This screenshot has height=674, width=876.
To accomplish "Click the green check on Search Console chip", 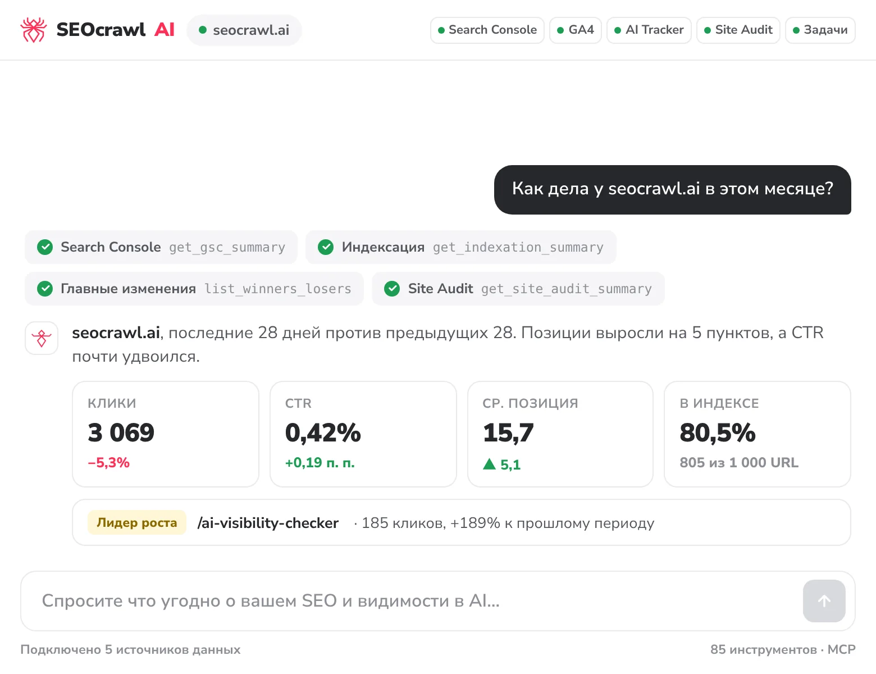I will tap(45, 247).
